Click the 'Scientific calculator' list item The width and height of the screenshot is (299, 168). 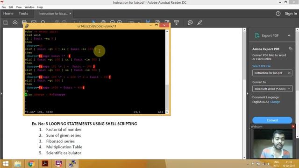click(x=64, y=153)
